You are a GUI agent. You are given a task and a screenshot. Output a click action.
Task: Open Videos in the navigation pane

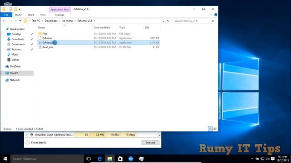tap(15, 59)
